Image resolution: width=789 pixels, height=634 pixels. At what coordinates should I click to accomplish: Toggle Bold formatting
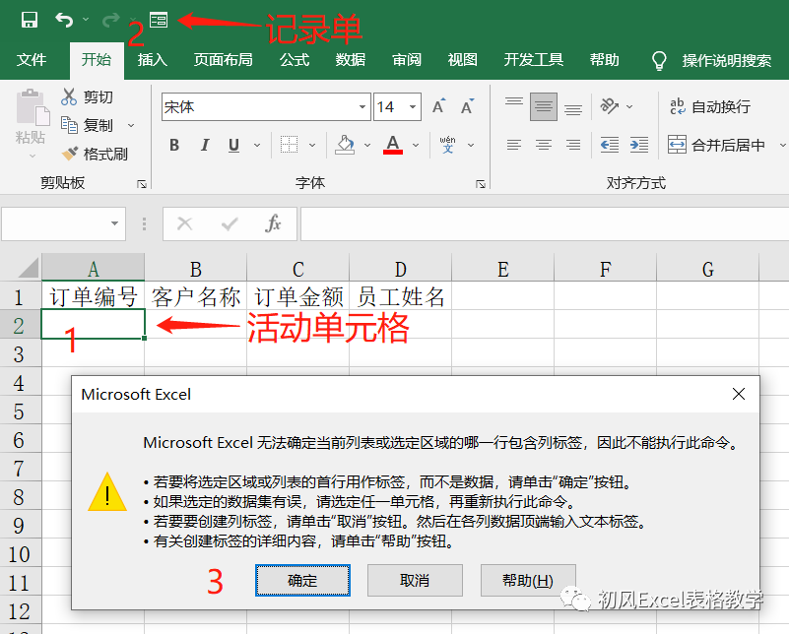174,146
